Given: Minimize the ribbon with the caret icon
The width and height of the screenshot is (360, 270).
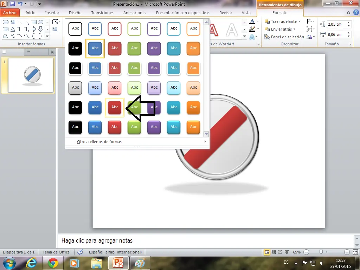Looking at the screenshot, I should pos(348,13).
